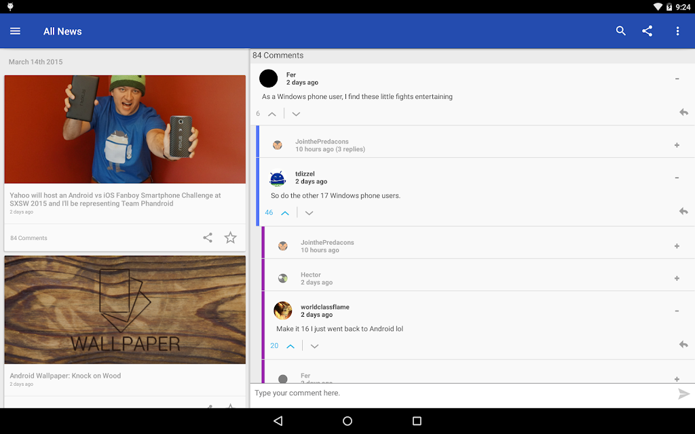Collapse worldclassflame's comment
695x434 pixels.
point(677,311)
